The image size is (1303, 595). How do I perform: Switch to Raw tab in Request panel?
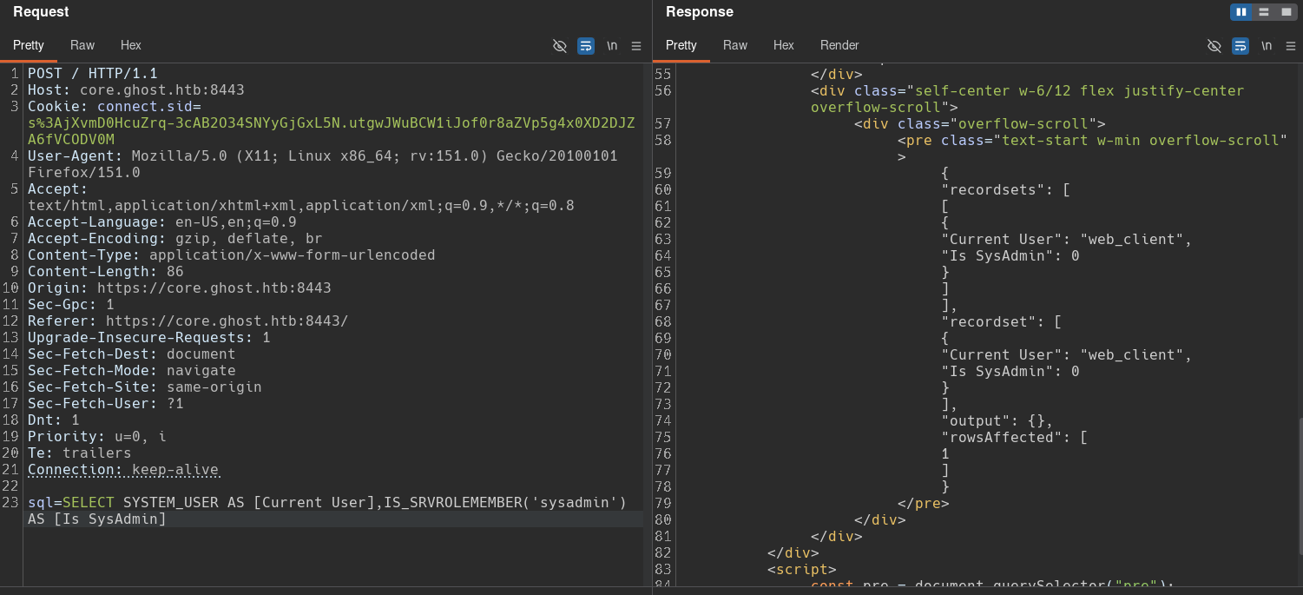[x=82, y=45]
